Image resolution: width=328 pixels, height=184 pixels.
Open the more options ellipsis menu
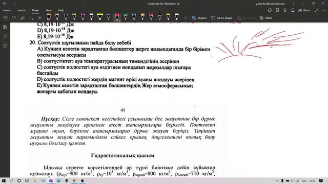click(324, 10)
